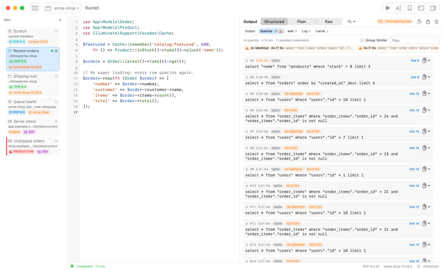This screenshot has height=270, width=442.
Task: Copy query #8 with its clipboard icon
Action: [x=425, y=148]
